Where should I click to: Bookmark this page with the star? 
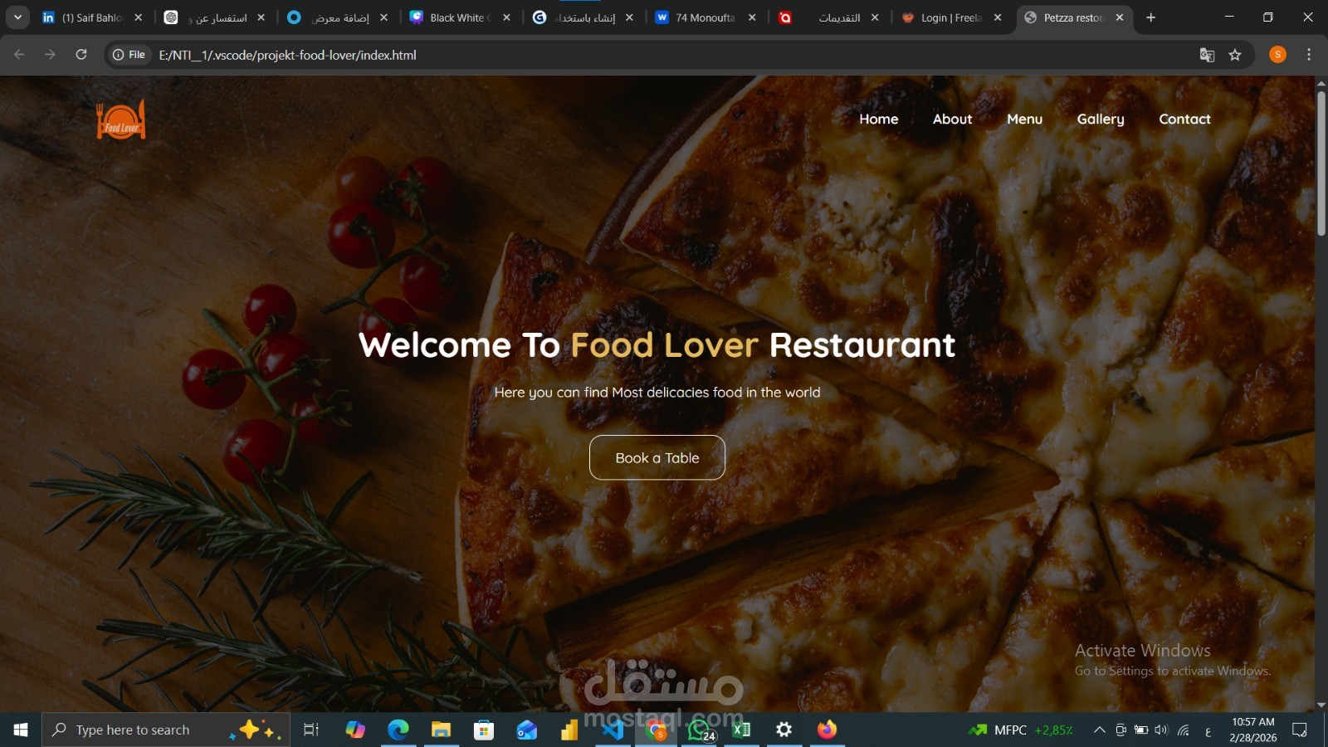coord(1235,55)
